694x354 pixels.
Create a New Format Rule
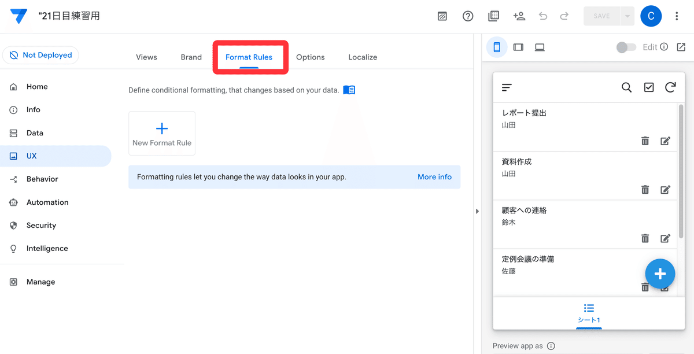tap(162, 133)
